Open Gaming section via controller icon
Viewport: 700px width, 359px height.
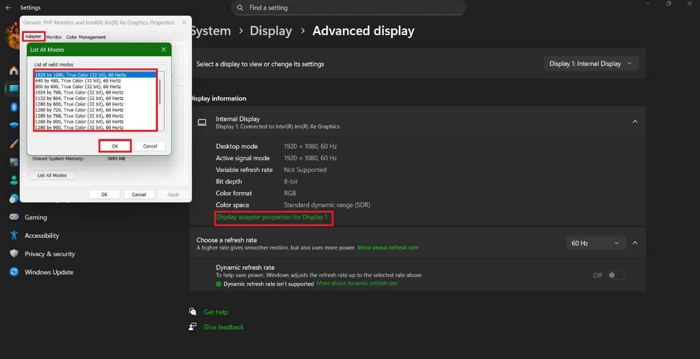[x=14, y=217]
